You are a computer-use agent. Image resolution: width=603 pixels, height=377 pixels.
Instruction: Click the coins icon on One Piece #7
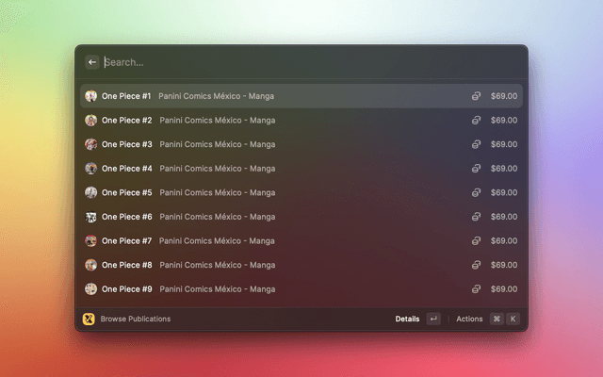(477, 241)
